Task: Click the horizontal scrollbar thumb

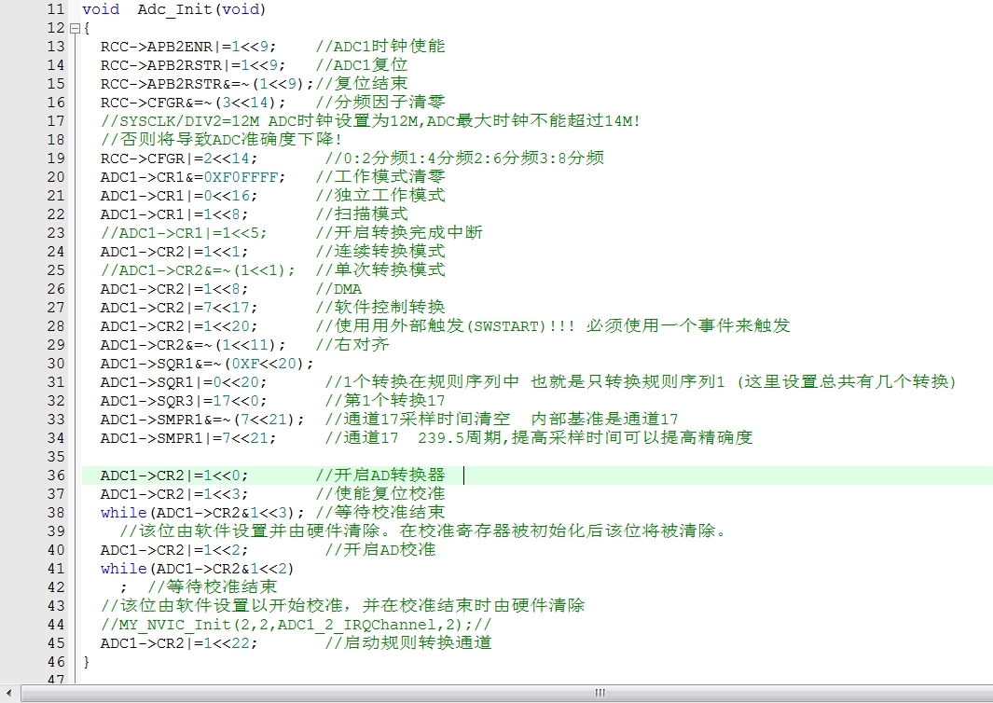Action: 600,693
